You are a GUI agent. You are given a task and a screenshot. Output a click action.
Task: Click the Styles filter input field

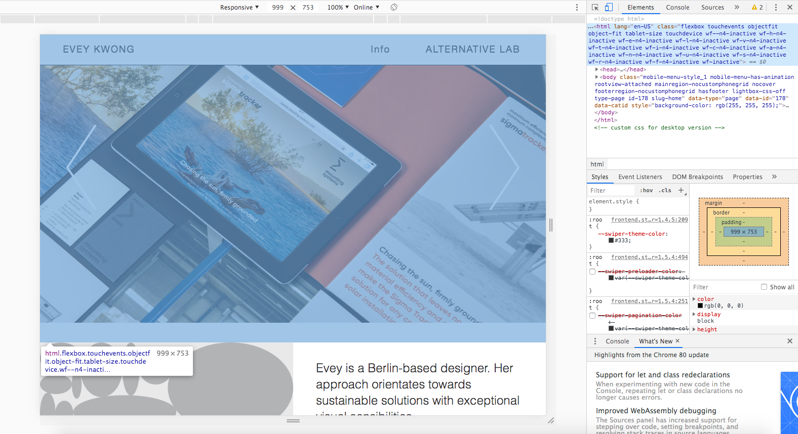(x=611, y=190)
